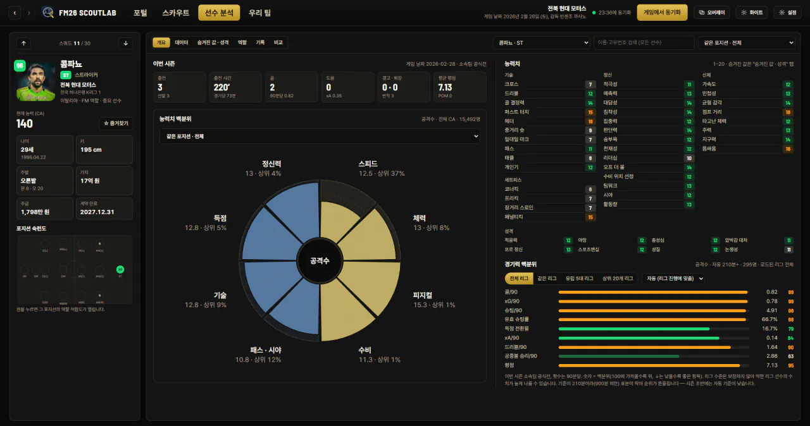The height and width of the screenshot is (426, 810).
Task: Click the 계약 만료 2027.12.31 card
Action: [x=104, y=209]
